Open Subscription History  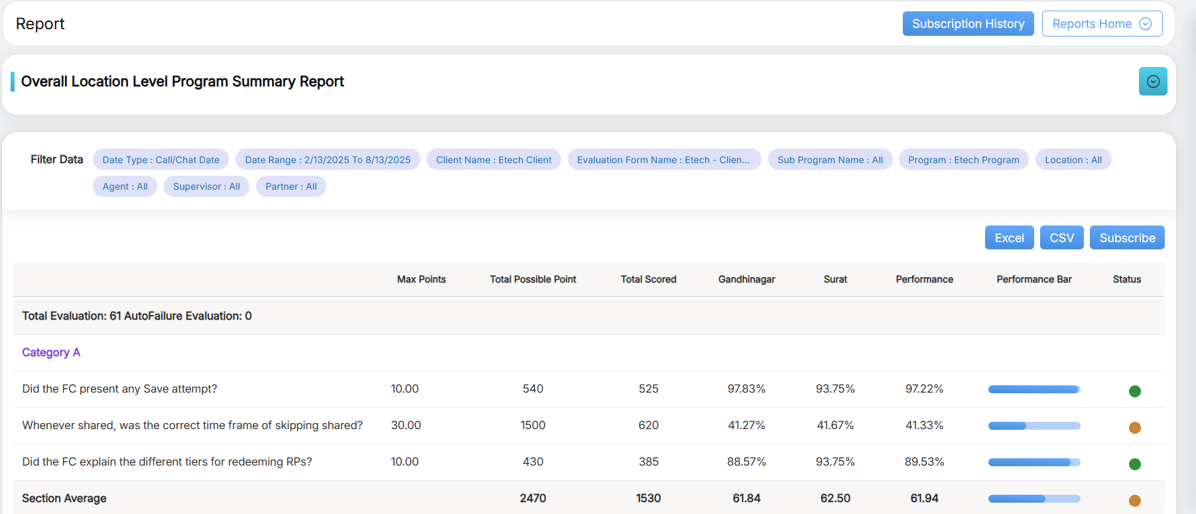tap(968, 24)
